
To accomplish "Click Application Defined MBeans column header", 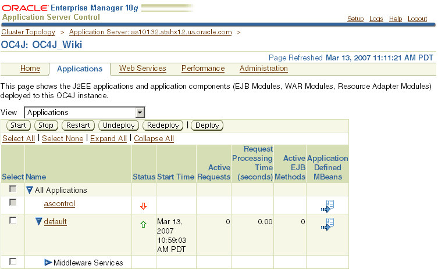I will coord(327,167).
